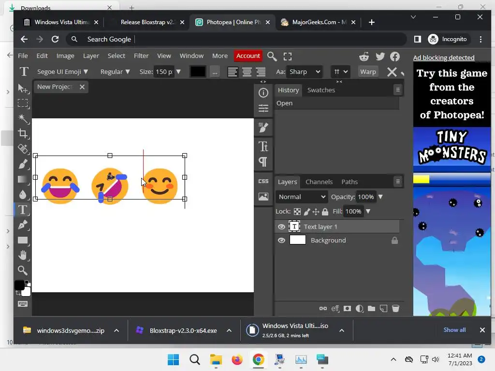The width and height of the screenshot is (495, 371).
Task: Set left text alignment
Action: (x=233, y=72)
